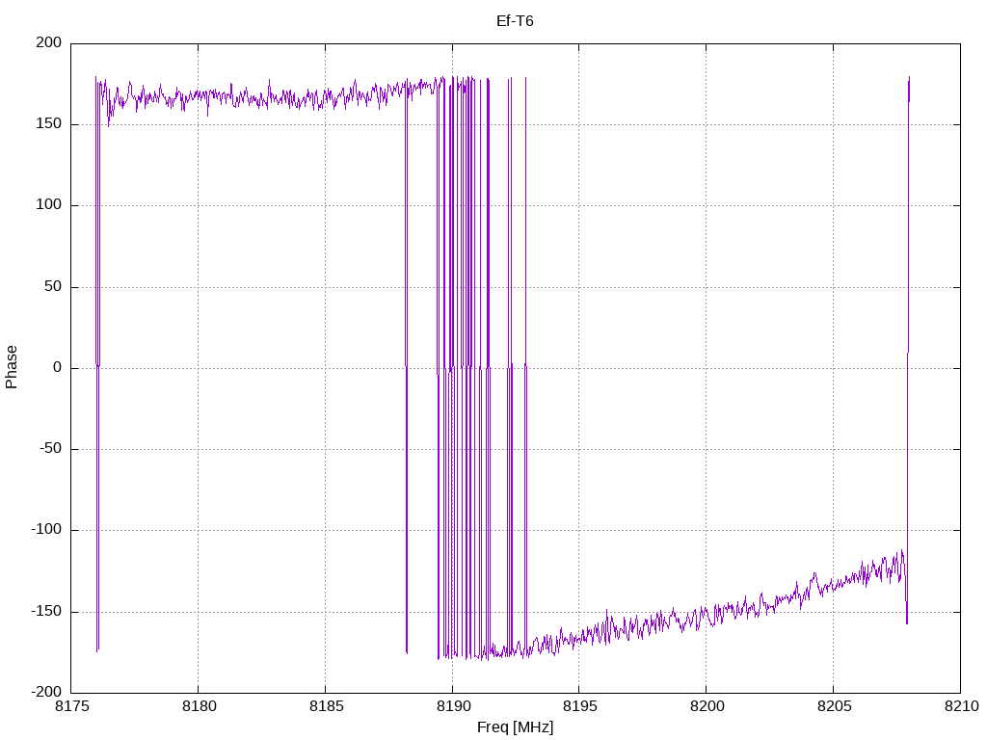Click x-axis tick label 8180
This screenshot has height=740, width=987.
(199, 706)
